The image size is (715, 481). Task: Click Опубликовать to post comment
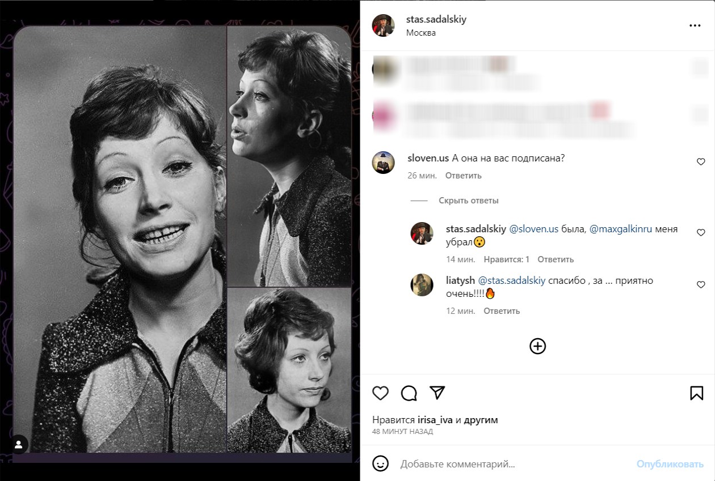(x=670, y=464)
